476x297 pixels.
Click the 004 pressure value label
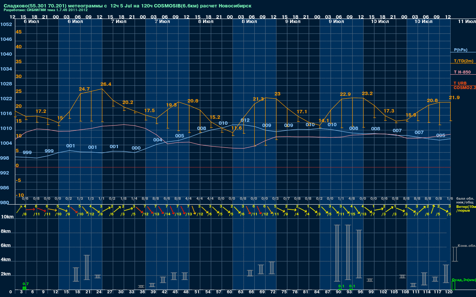click(158, 140)
